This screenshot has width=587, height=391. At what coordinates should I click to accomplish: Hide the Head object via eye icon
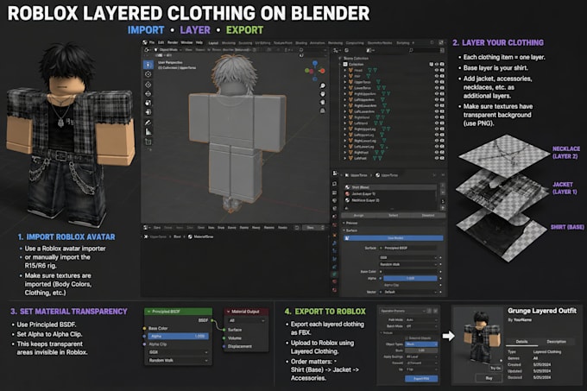437,70
